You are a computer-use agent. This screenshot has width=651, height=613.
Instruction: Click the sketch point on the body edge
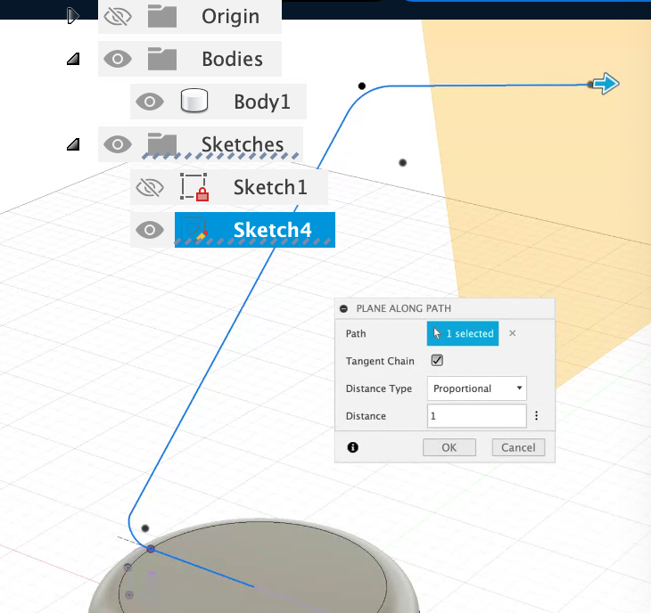pyautogui.click(x=151, y=549)
